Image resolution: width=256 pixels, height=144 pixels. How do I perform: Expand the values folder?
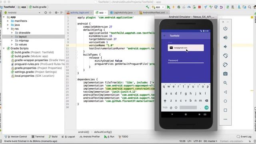pos(12,44)
